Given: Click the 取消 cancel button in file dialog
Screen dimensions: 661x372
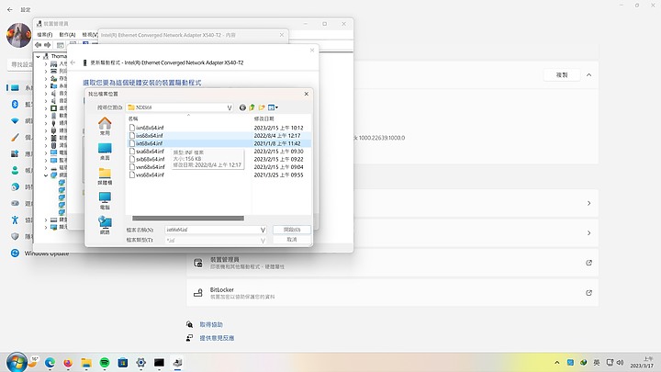Looking at the screenshot, I should click(x=292, y=240).
